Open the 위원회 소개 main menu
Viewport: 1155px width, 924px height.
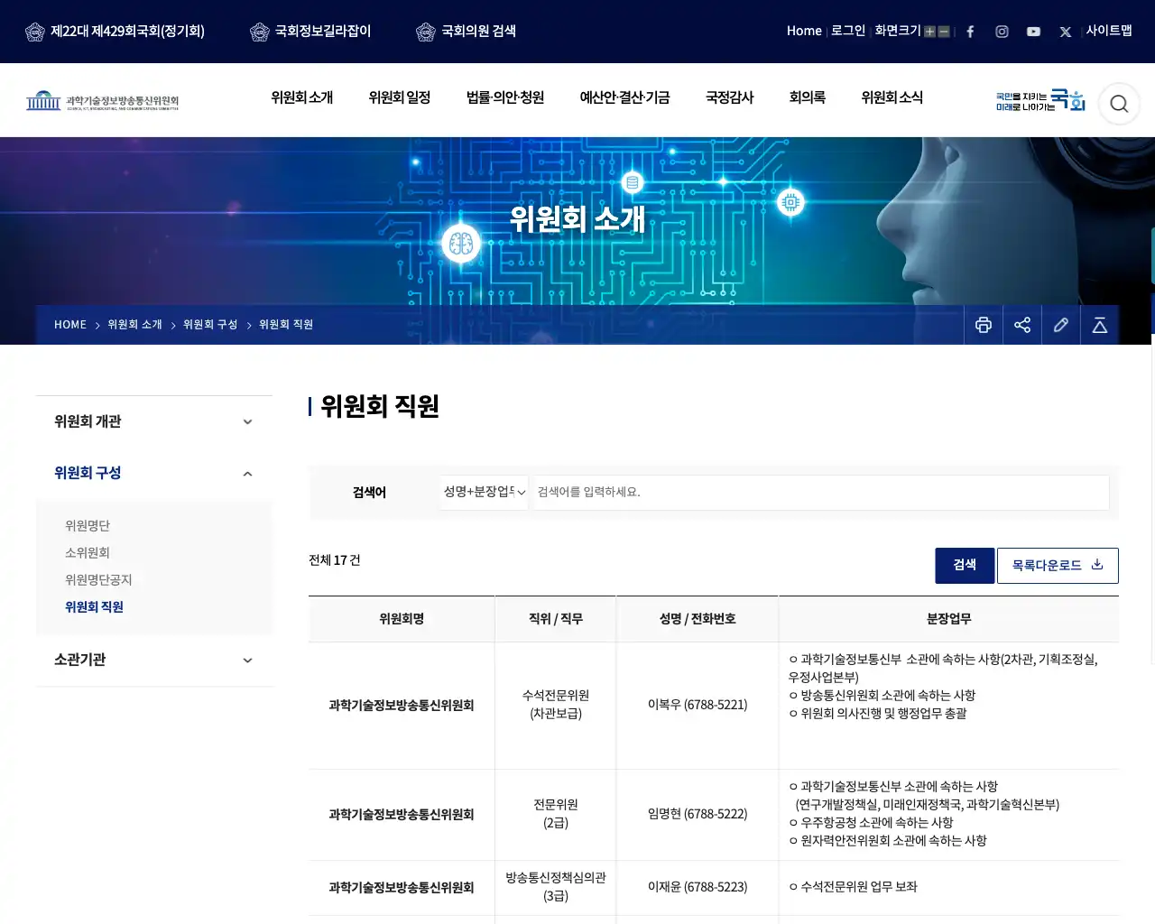[x=302, y=97]
